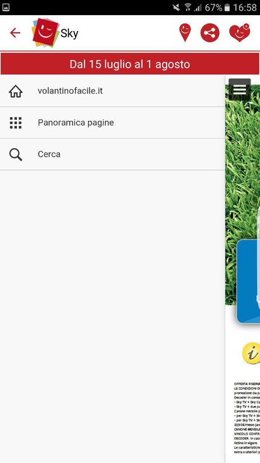Tap the grid icon for Panoramica pagine

point(16,123)
